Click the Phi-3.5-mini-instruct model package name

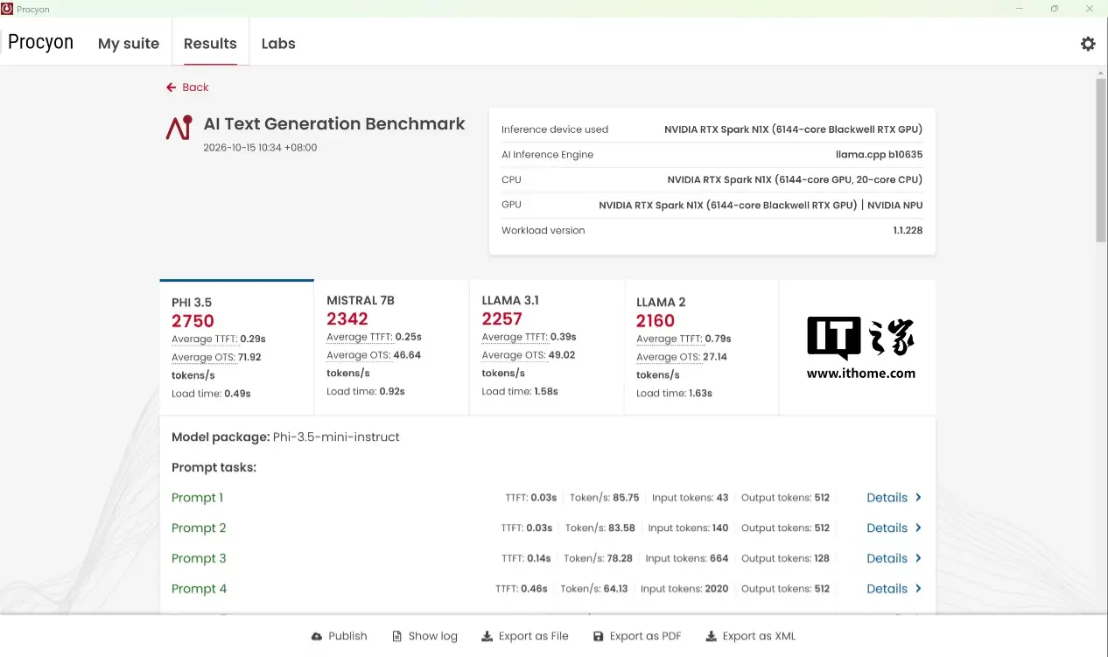point(337,437)
